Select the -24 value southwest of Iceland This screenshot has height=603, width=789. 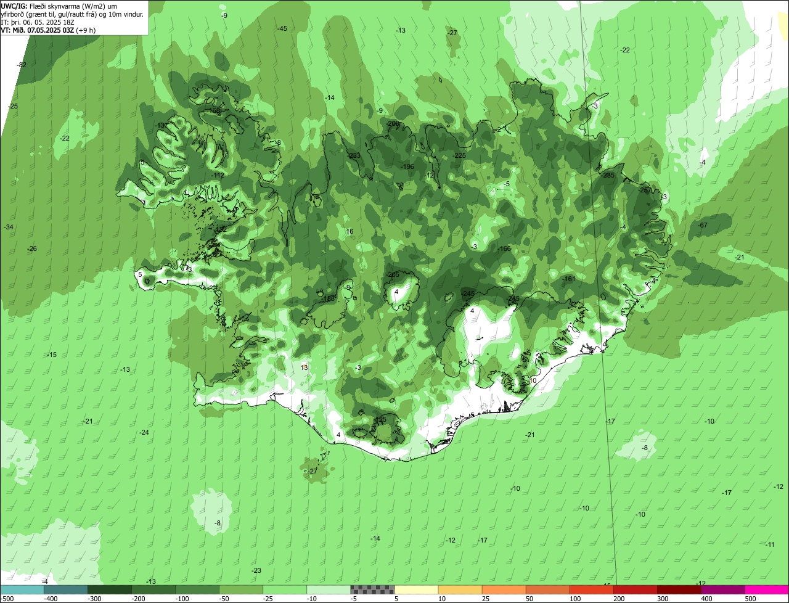tap(144, 432)
